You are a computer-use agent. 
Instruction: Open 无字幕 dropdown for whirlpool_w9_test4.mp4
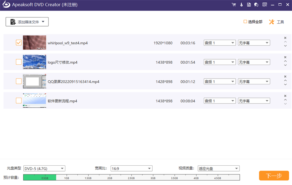pyautogui.click(x=254, y=43)
